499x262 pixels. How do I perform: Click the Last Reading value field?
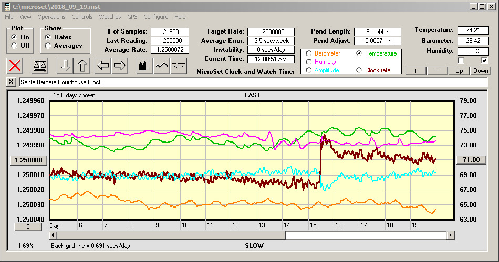point(170,41)
